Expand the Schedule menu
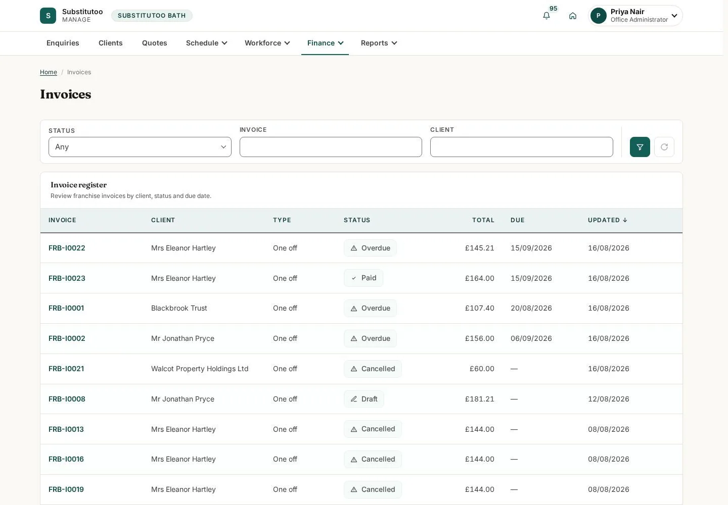Screen dimensions: 728x505 (207, 43)
